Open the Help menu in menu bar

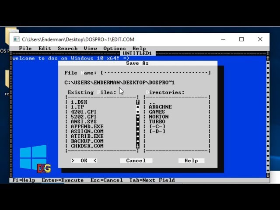click(x=139, y=49)
